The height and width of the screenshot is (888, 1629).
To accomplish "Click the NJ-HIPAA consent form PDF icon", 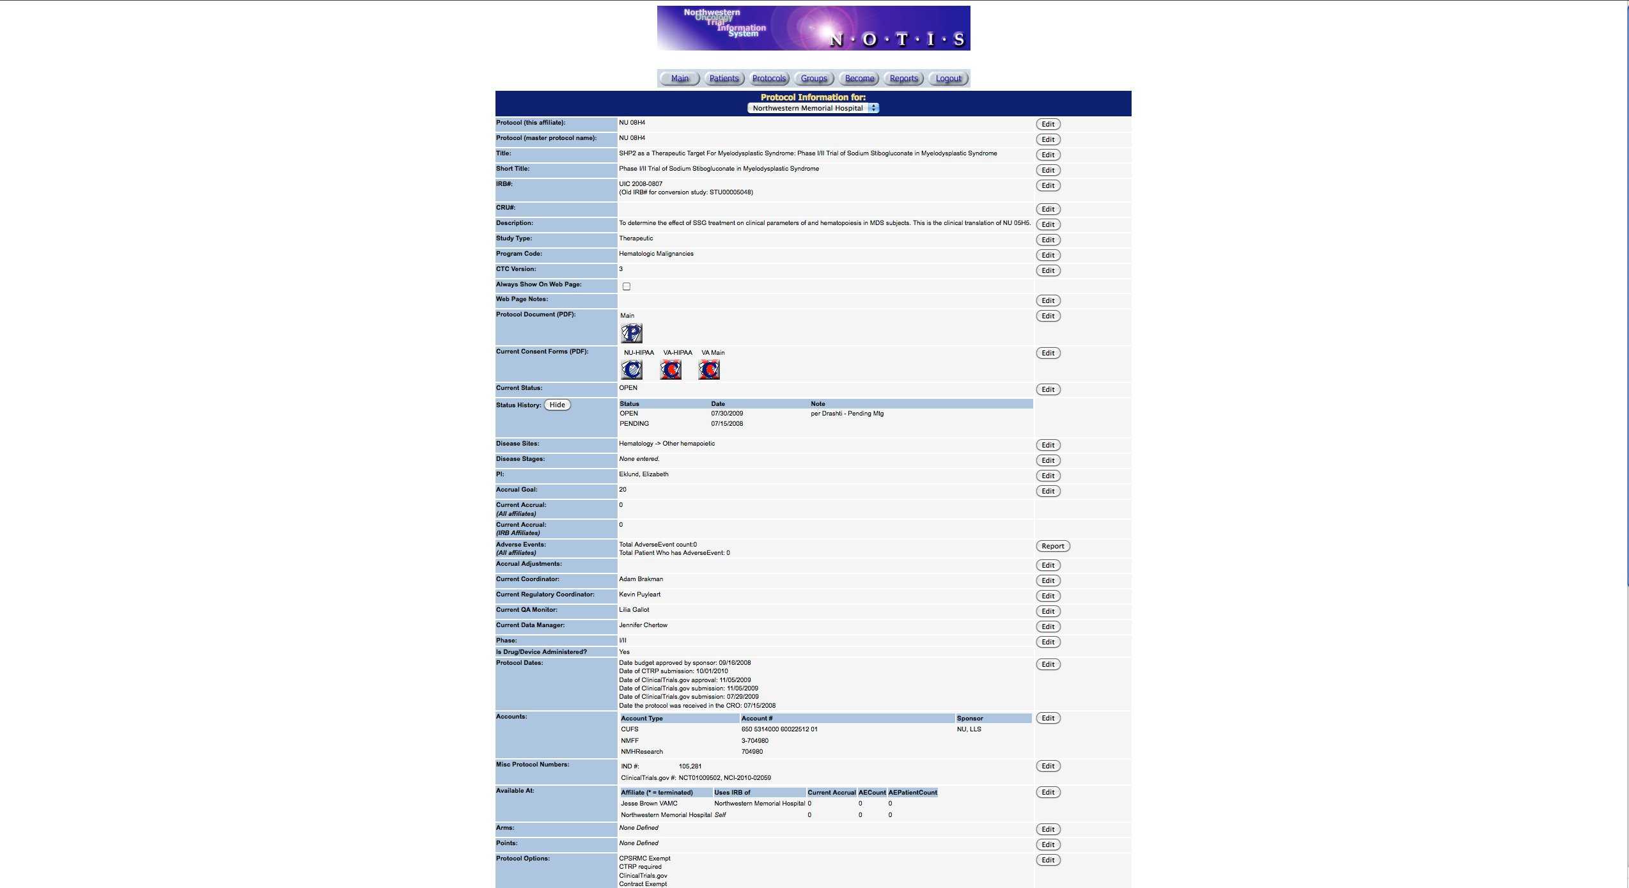I will click(x=631, y=368).
